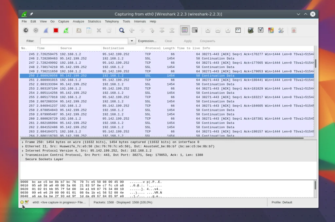
Task: Open the Analyze menu
Action: tap(79, 22)
